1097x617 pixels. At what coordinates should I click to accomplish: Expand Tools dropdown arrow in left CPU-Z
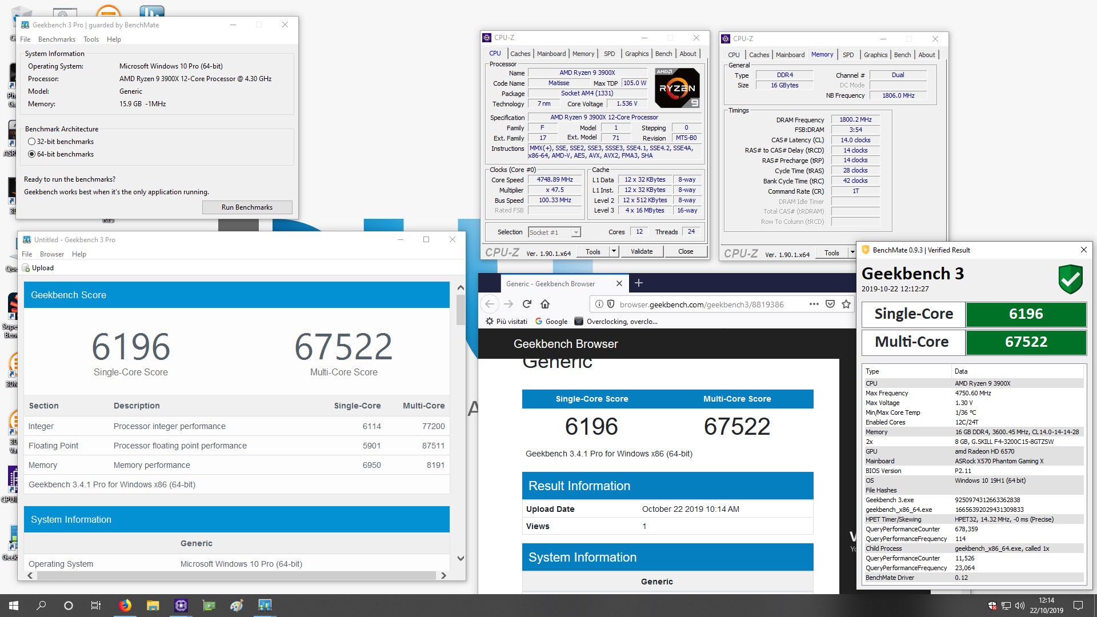click(x=614, y=251)
